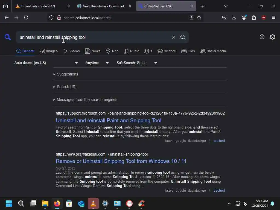Go back to the previous page
Screen dimensions: 280x210
7,17
